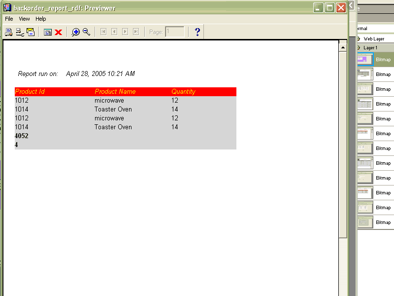Click the blue question mark help icon

click(x=197, y=32)
